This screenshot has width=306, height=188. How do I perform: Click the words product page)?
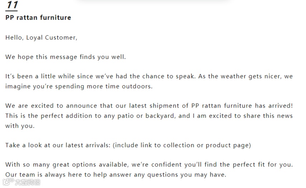coord(228,145)
